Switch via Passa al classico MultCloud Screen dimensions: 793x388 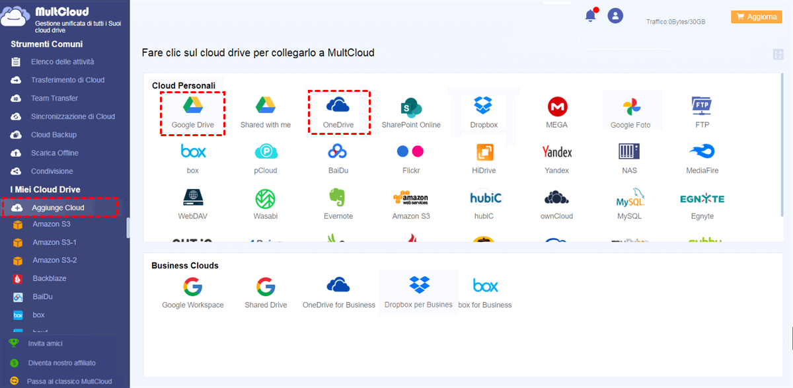pyautogui.click(x=69, y=381)
